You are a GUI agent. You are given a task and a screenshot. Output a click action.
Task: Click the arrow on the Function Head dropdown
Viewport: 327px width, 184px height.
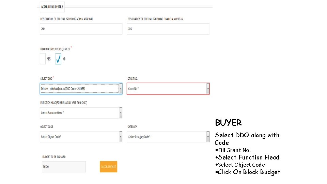click(121, 113)
